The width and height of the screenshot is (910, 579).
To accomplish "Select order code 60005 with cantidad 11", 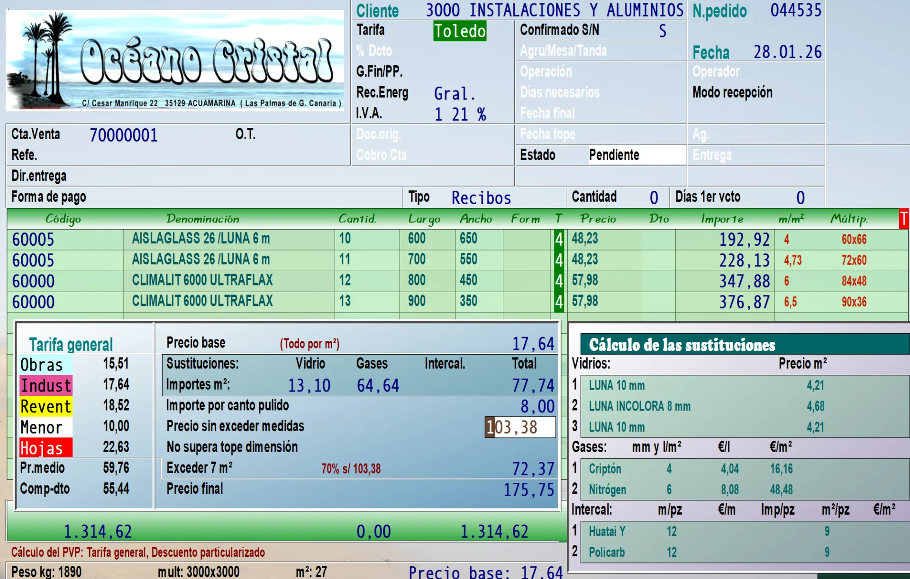I will 33,260.
